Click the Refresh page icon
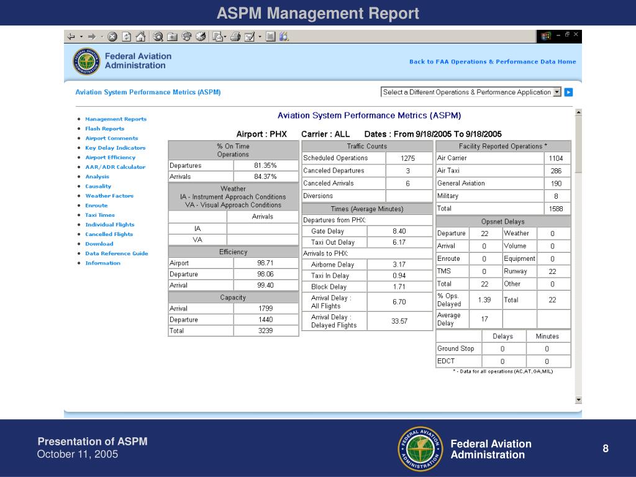Image resolution: width=636 pixels, height=477 pixels. pos(127,37)
